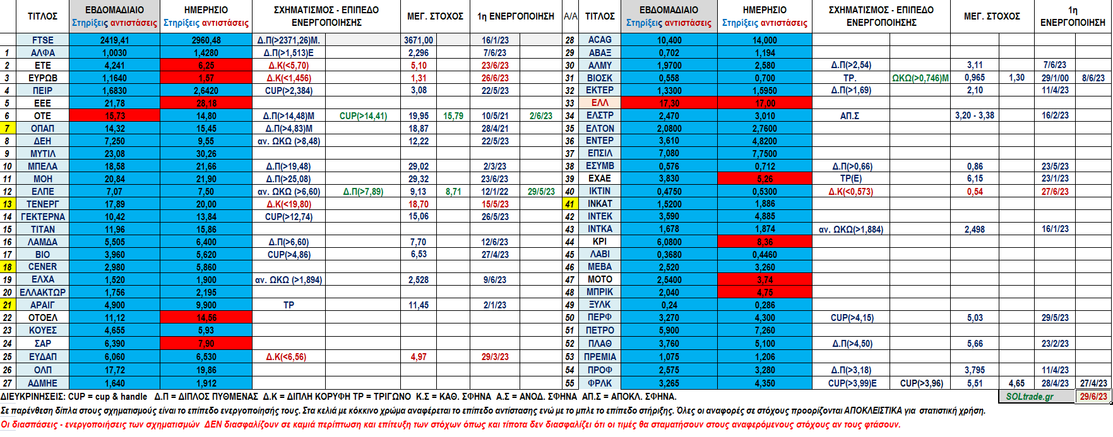The height and width of the screenshot is (437, 1113).
Task: Select green Δ.Π(>7,89) cell in ΕΛΠΕ row
Action: [x=363, y=192]
